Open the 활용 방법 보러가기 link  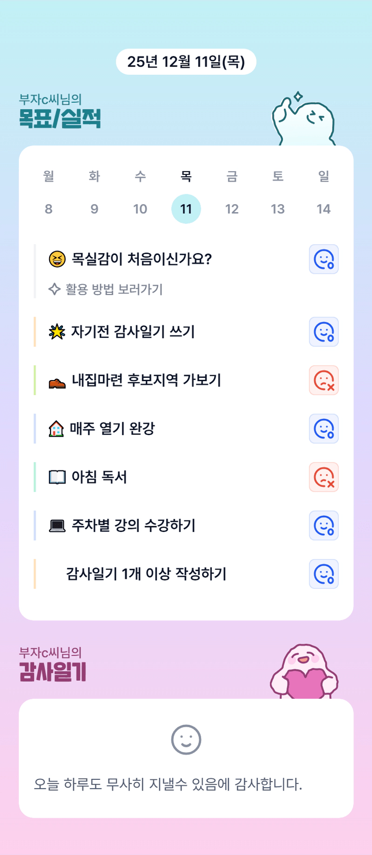coord(114,289)
